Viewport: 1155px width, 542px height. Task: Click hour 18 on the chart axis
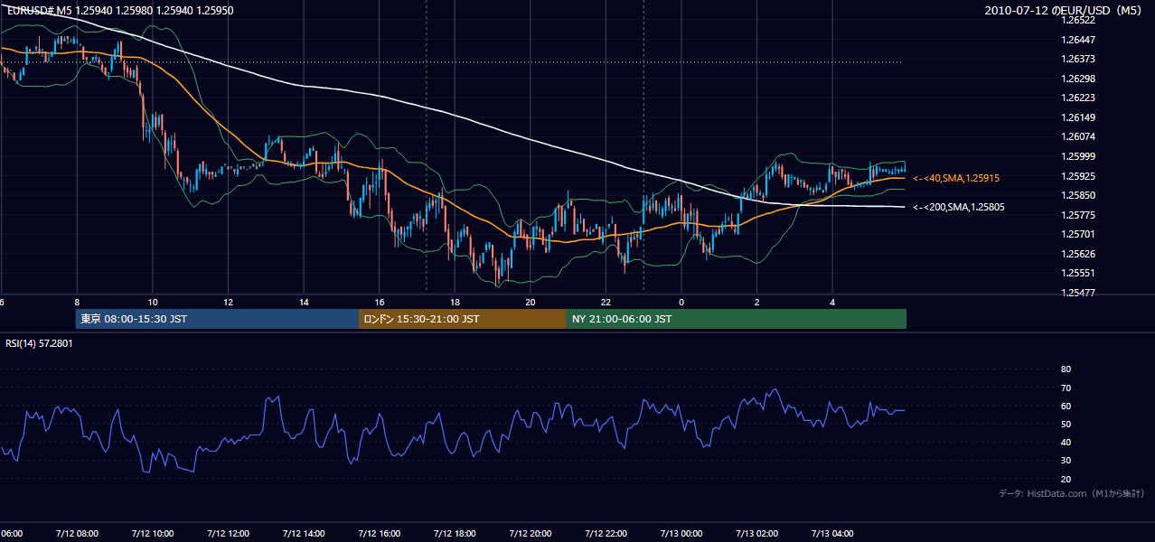pyautogui.click(x=455, y=302)
